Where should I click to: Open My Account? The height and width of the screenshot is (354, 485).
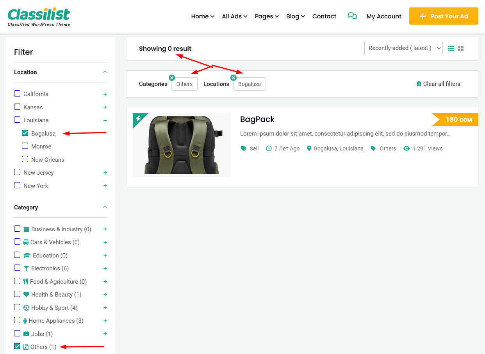pos(384,16)
